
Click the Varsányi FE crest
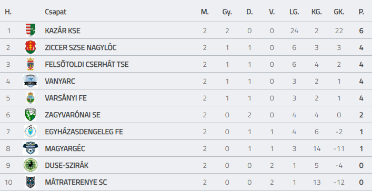pyautogui.click(x=31, y=98)
